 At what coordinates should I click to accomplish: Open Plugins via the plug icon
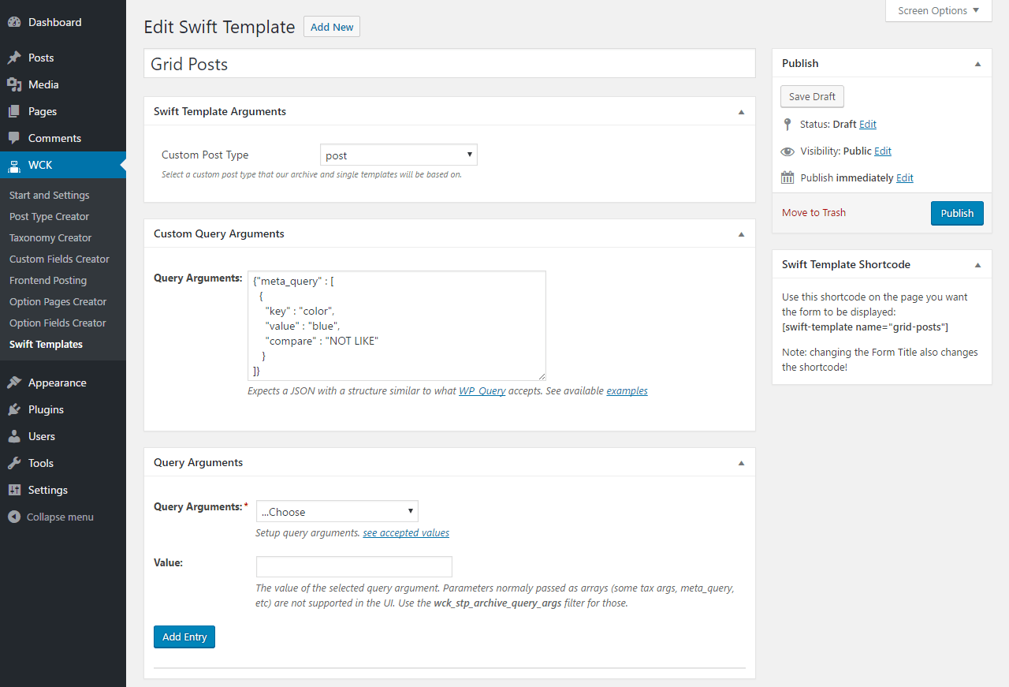pos(17,409)
